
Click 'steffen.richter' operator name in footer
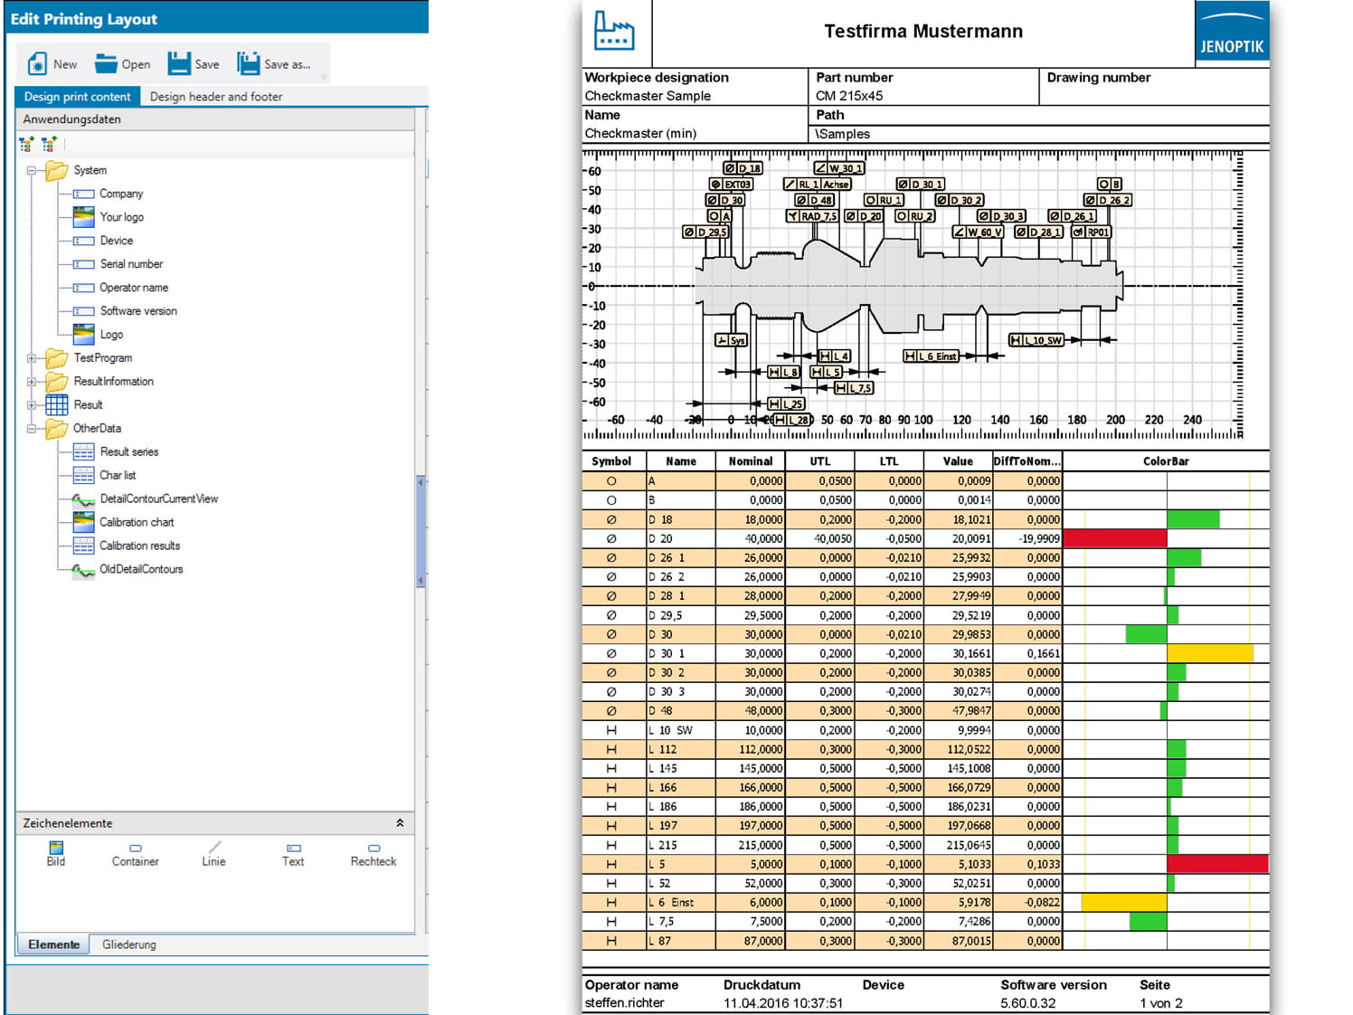624,1003
